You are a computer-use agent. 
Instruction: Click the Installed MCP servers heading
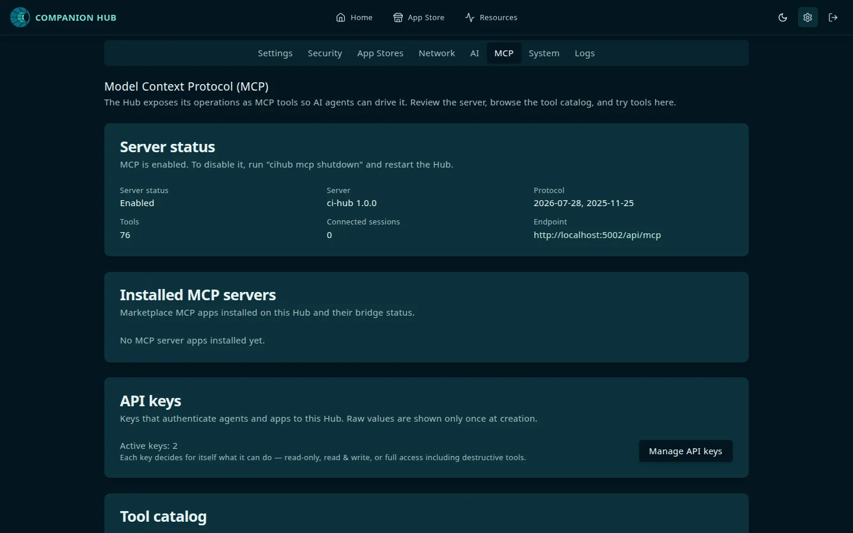[x=198, y=295]
